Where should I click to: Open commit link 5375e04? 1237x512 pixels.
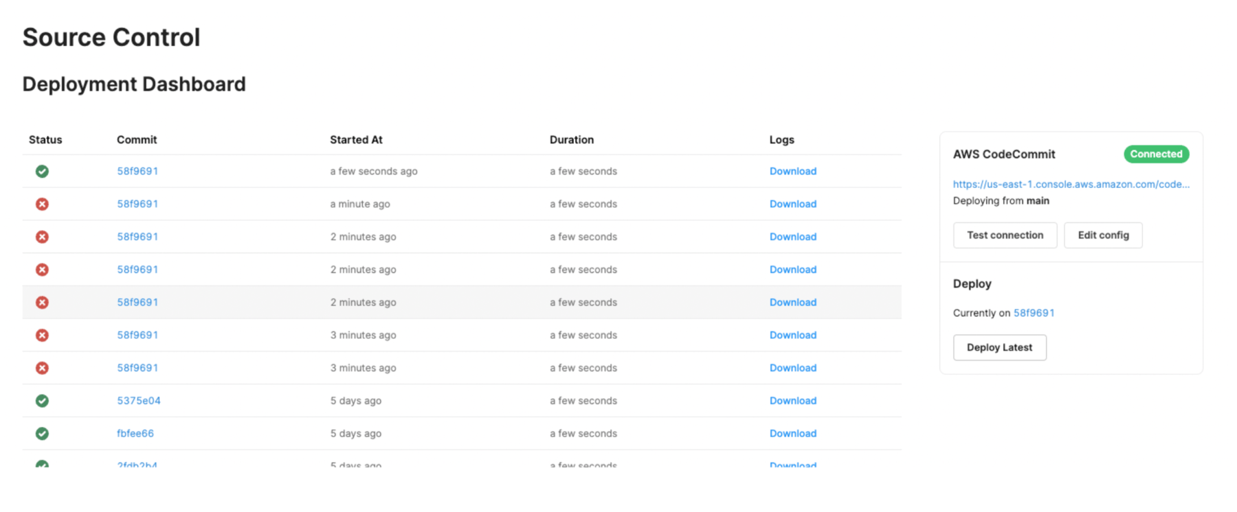coord(139,401)
